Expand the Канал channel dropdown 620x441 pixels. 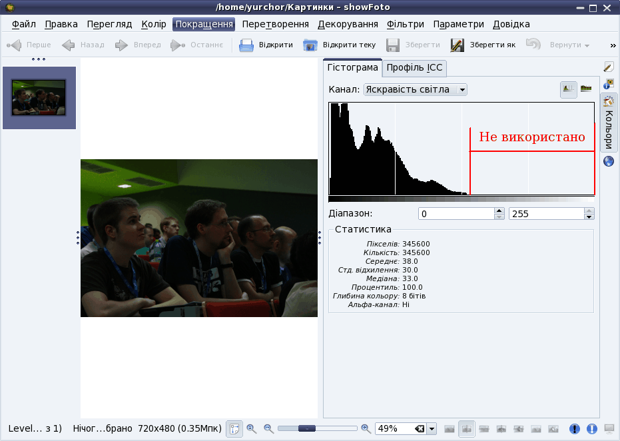[462, 89]
